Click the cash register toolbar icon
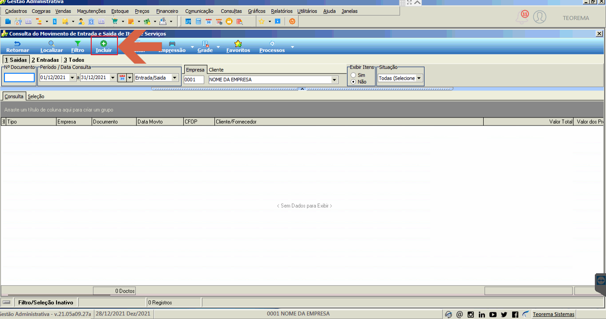This screenshot has width=606, height=319. 163,21
